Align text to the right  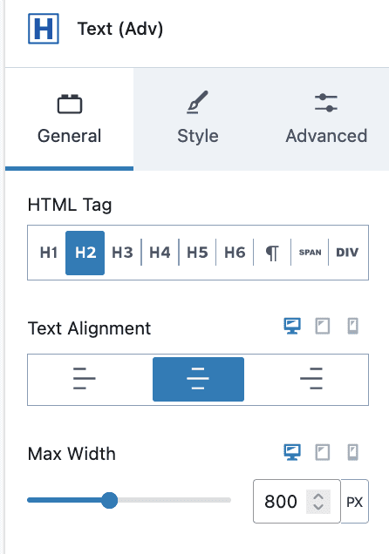(x=311, y=379)
